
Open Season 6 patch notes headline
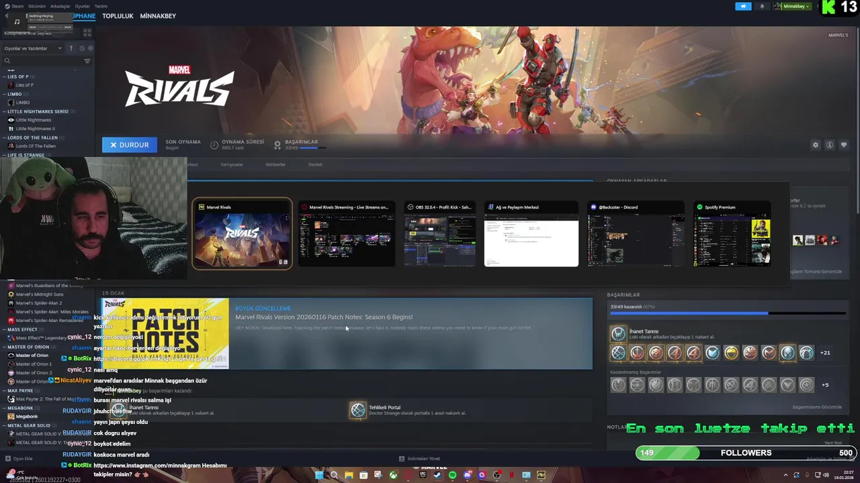click(x=324, y=317)
